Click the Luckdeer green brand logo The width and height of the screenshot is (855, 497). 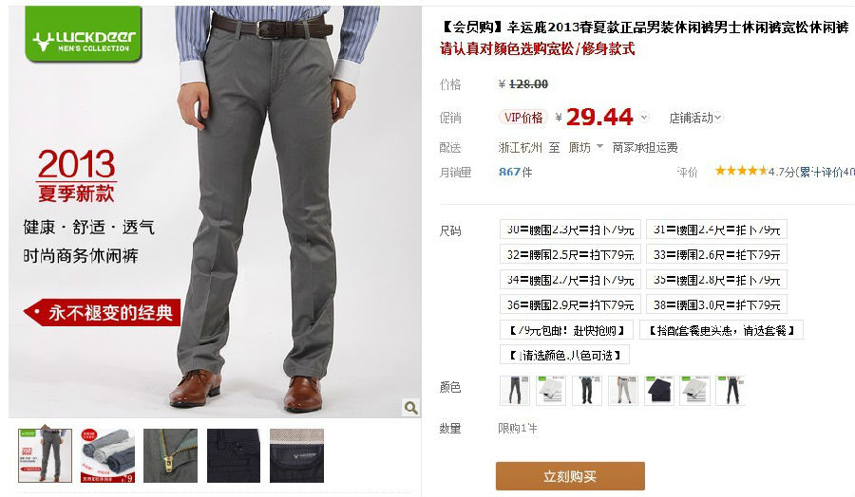point(84,34)
